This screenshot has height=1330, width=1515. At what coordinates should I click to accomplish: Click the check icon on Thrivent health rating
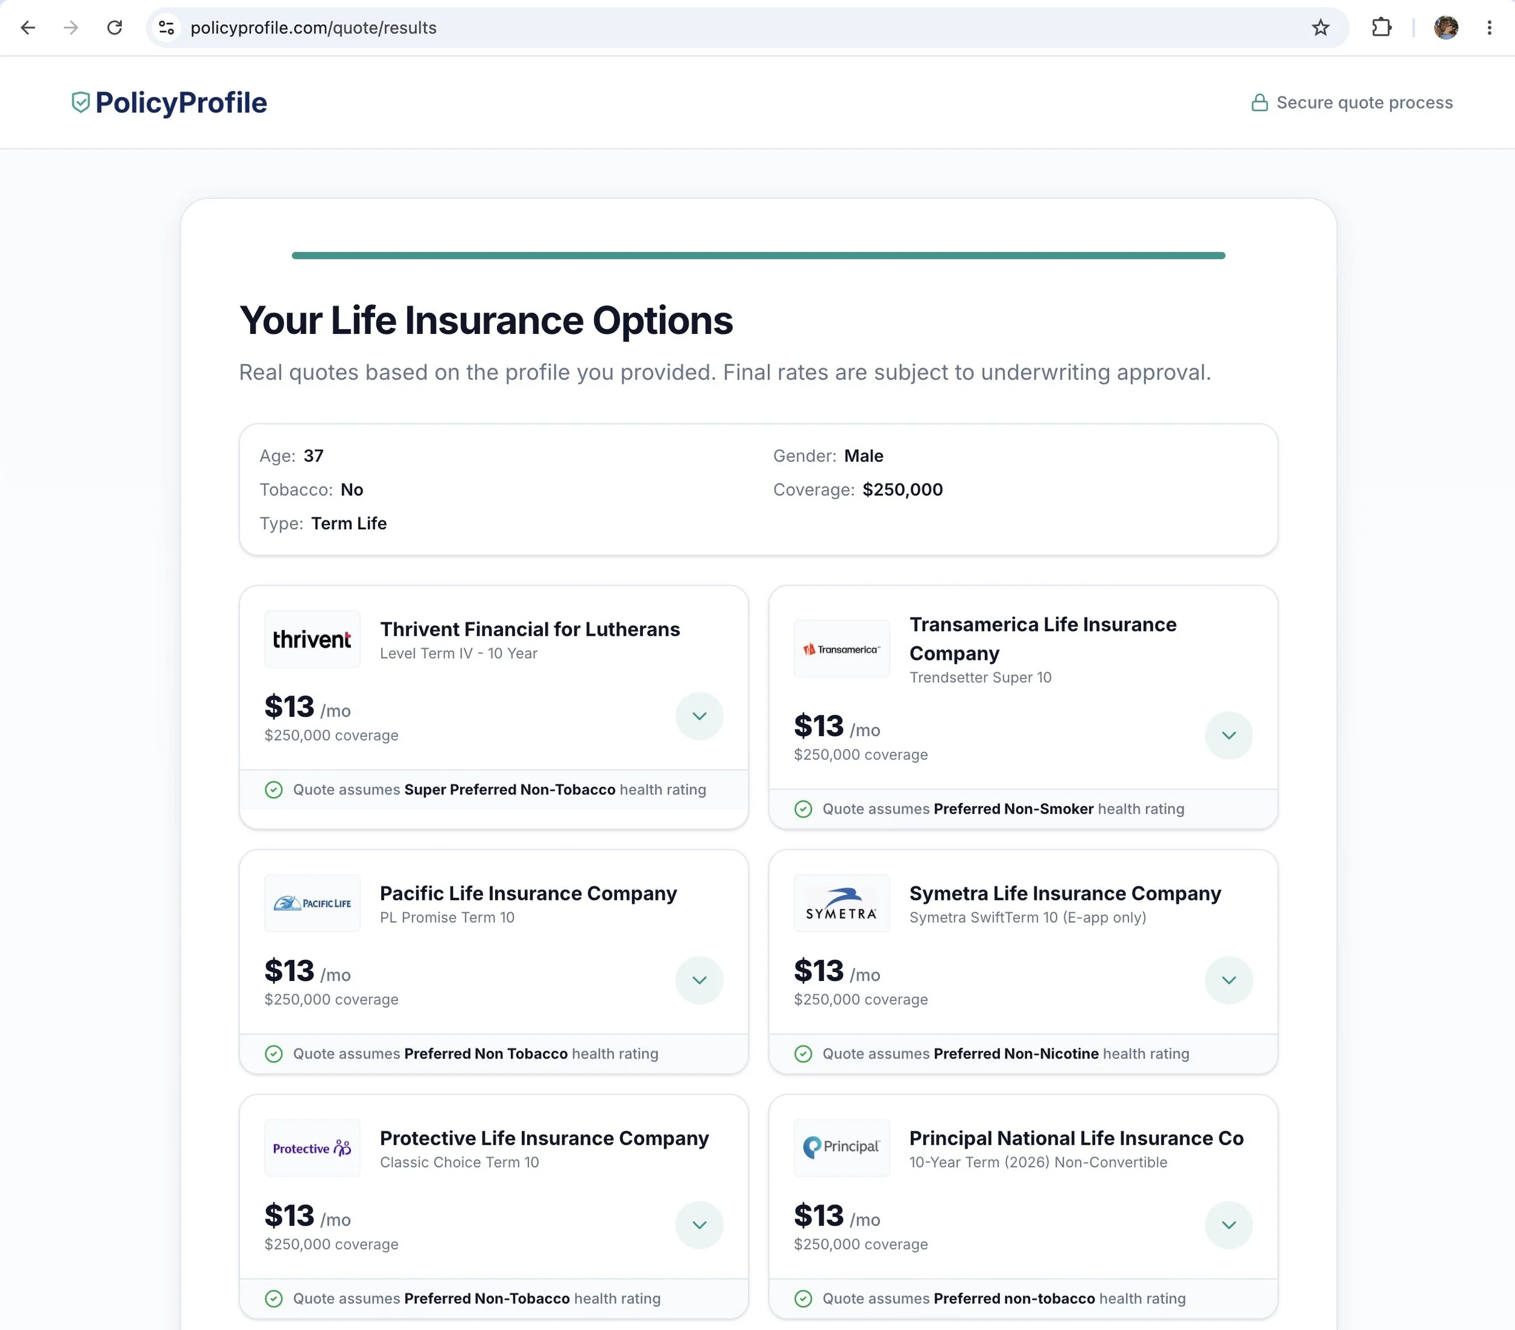(273, 790)
